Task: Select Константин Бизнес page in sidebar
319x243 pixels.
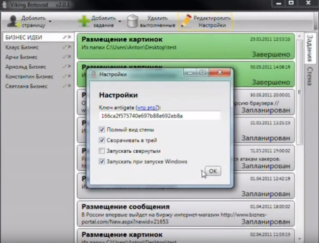Action: click(29, 76)
